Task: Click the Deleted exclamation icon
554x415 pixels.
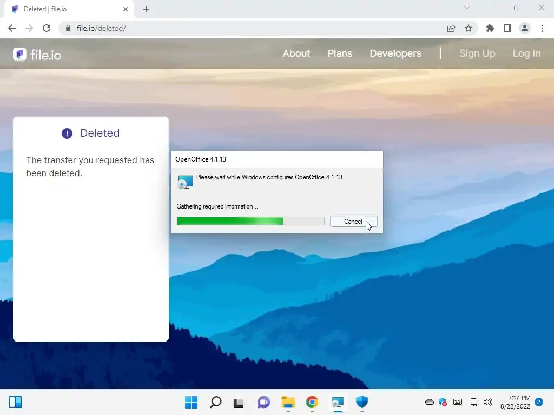Action: [x=67, y=133]
